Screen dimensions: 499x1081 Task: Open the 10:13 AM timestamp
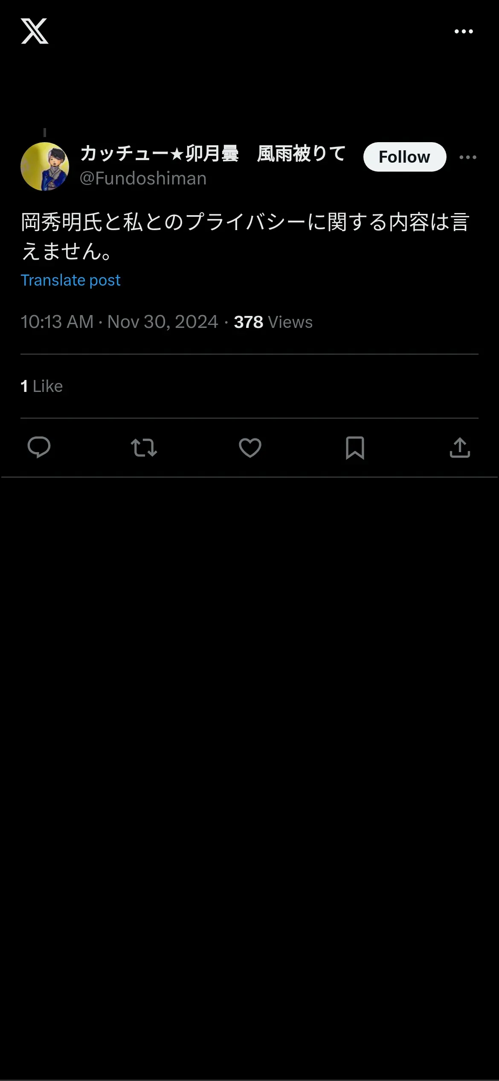pyautogui.click(x=57, y=322)
